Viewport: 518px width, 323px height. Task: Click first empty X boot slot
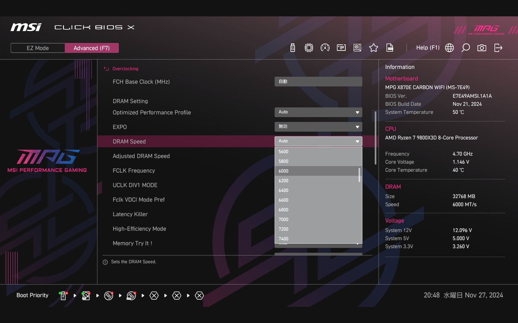(x=154, y=296)
